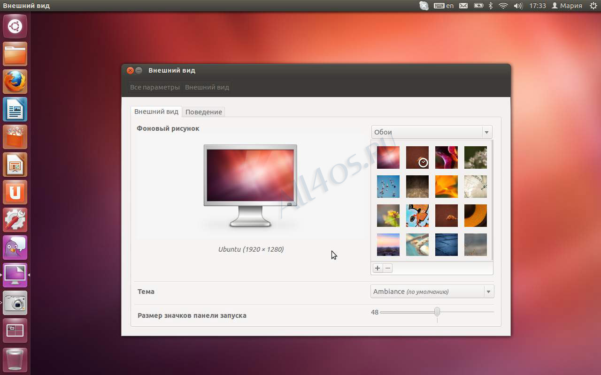The height and width of the screenshot is (375, 601).
Task: Pick the pink flower wallpaper thumbnail
Action: [x=447, y=157]
